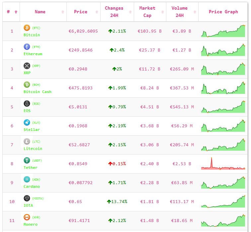
Task: Click the XRP logo icon
Action: click(27, 66)
